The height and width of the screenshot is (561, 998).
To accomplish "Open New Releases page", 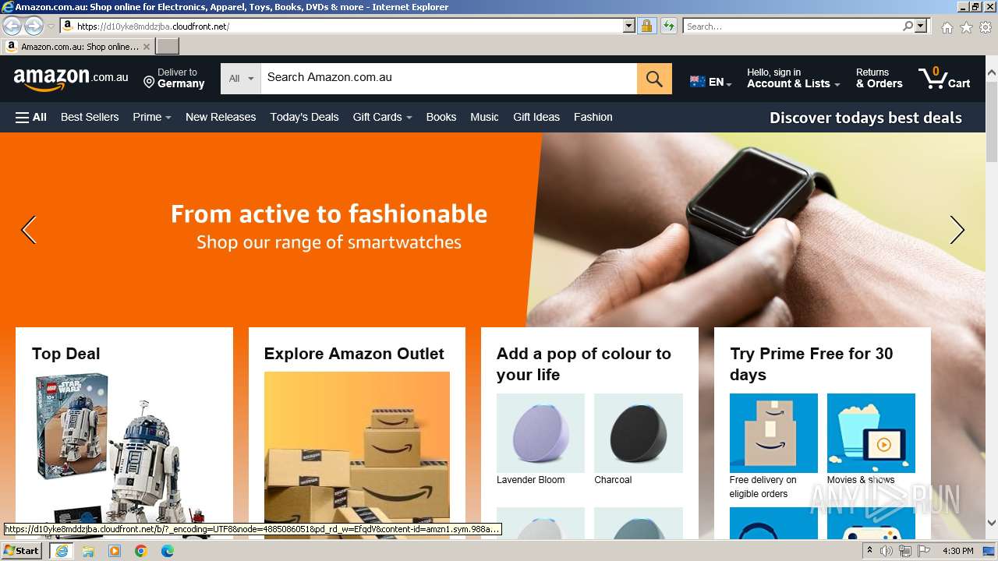I will (221, 117).
